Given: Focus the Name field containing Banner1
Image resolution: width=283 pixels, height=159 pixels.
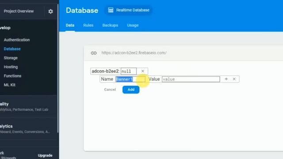Looking at the screenshot, I should click(x=130, y=79).
